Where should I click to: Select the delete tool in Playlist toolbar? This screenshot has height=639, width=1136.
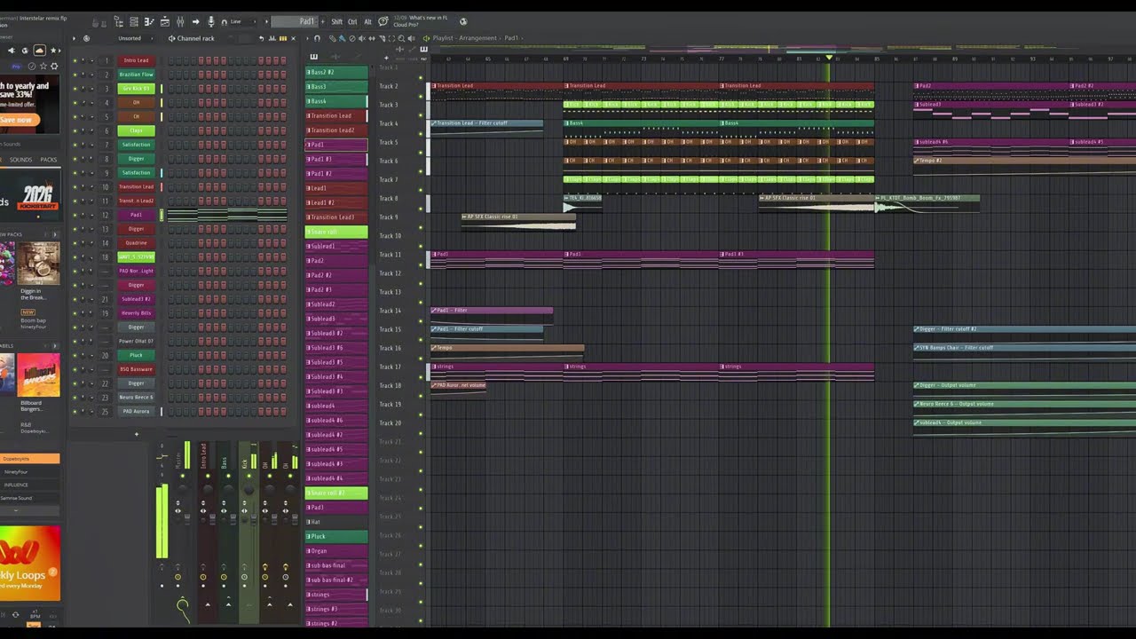[x=352, y=38]
